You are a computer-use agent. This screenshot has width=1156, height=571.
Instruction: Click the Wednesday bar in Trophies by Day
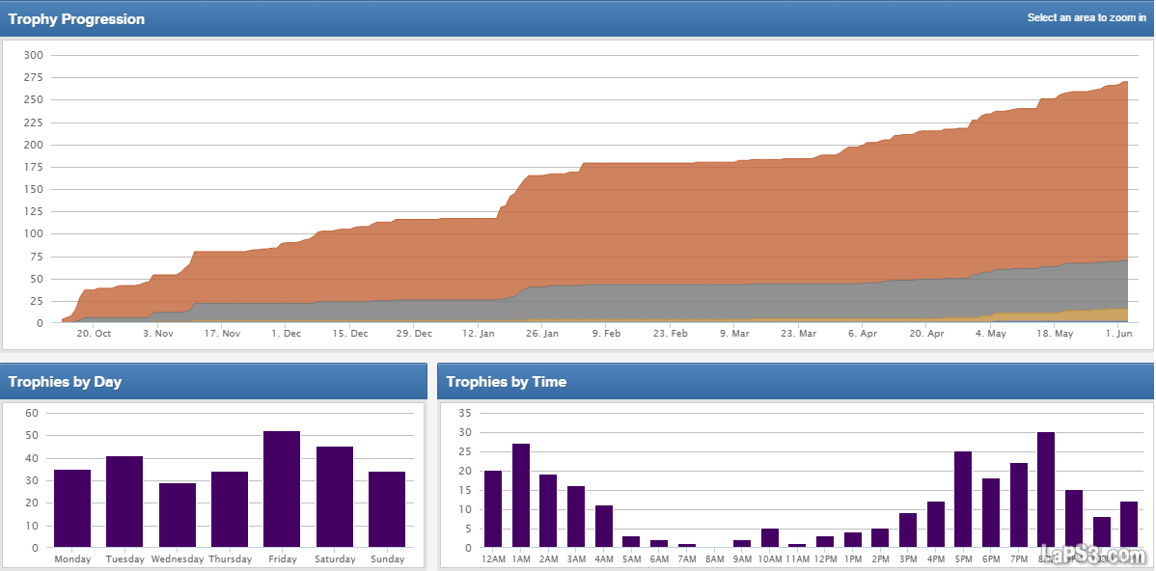(177, 515)
